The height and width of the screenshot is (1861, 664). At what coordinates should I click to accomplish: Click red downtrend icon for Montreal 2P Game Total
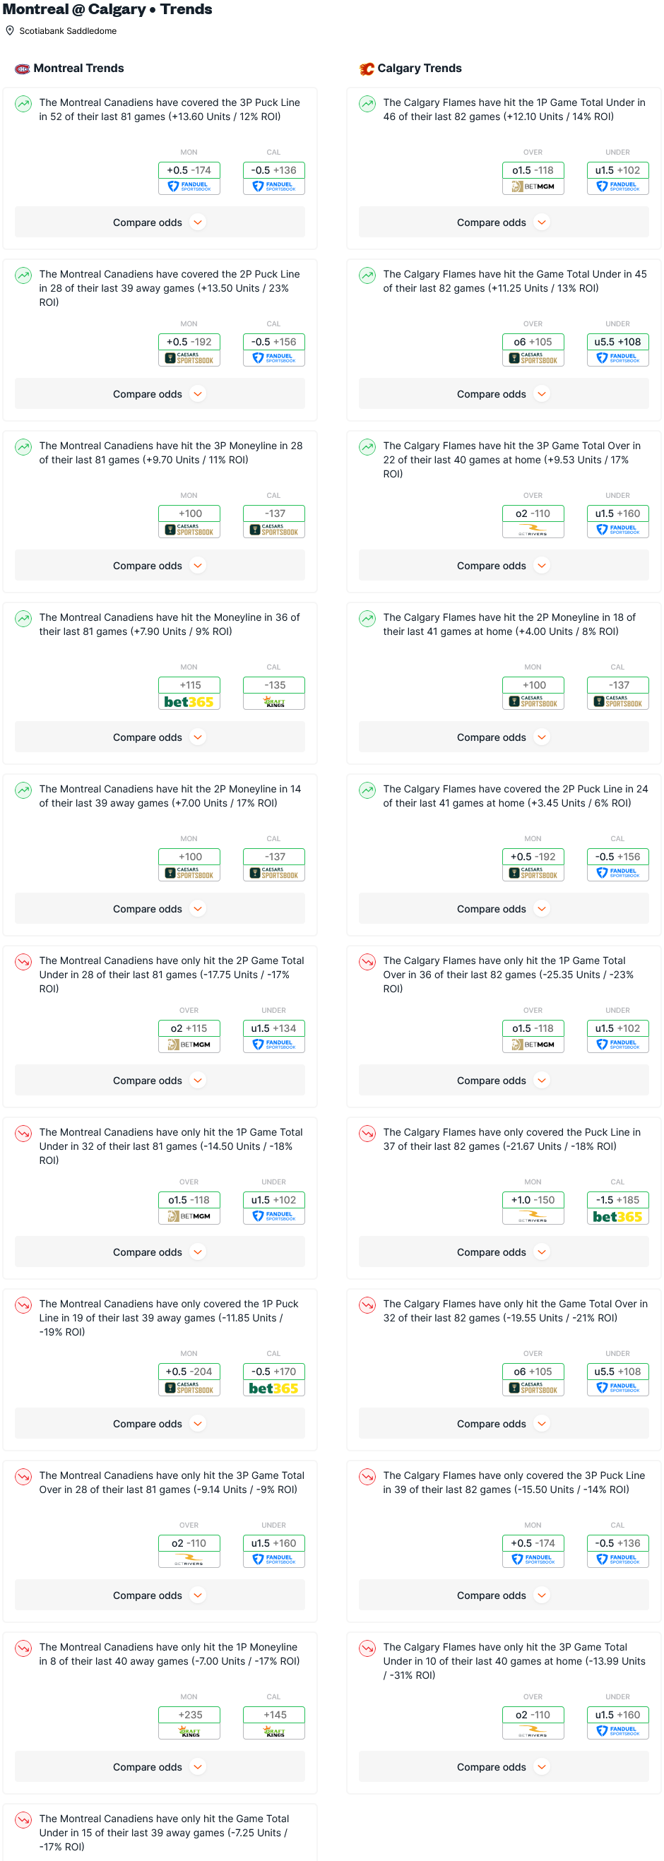point(23,961)
